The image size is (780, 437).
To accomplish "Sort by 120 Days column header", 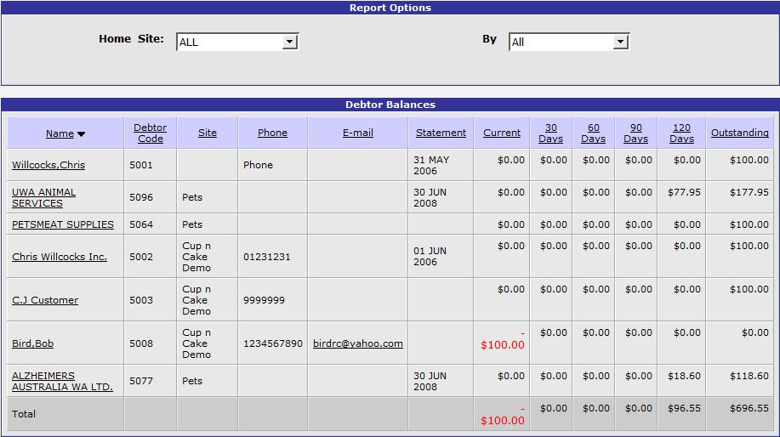I will [681, 133].
